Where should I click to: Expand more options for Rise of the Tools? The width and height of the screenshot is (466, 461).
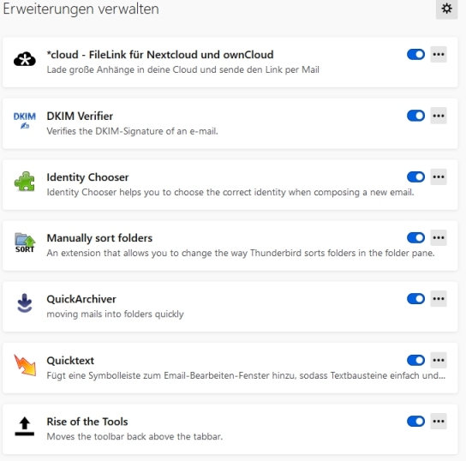(439, 422)
